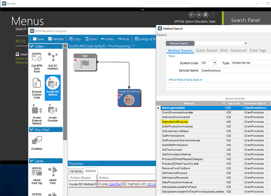Click the Redo toolbar button
The width and height of the screenshot is (271, 196).
tap(123, 39)
